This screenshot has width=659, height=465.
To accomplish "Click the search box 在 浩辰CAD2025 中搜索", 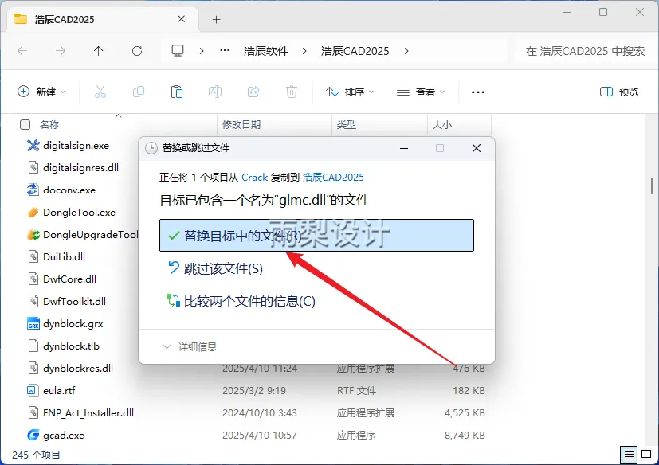I will (x=585, y=51).
